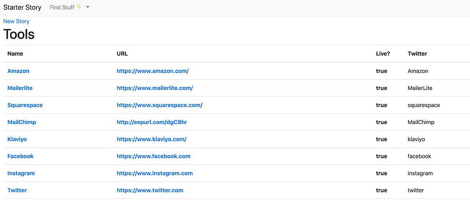
Task: Open the Amazon tool entry
Action: click(18, 71)
